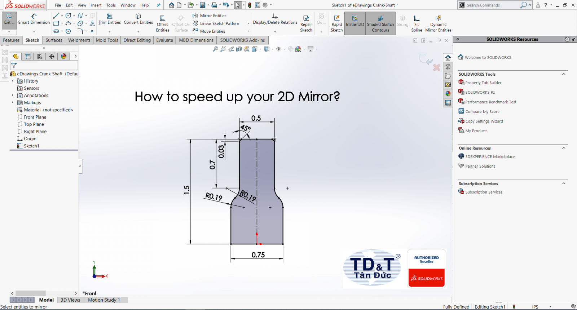Expand the History tree node
Viewport: 577px width, 310px height.
[13, 81]
